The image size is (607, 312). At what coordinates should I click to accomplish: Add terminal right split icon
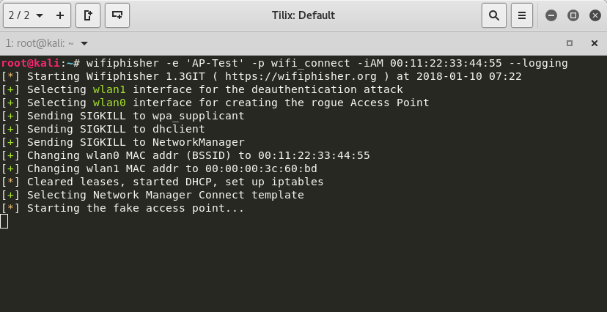(88, 15)
